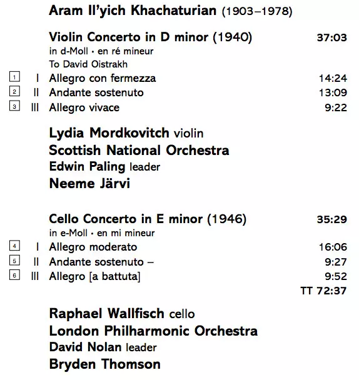Select the Allegro moderato movement
The height and width of the screenshot is (380, 359).
pos(93,247)
